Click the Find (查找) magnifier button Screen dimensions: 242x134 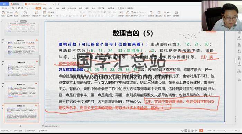click(x=167, y=12)
